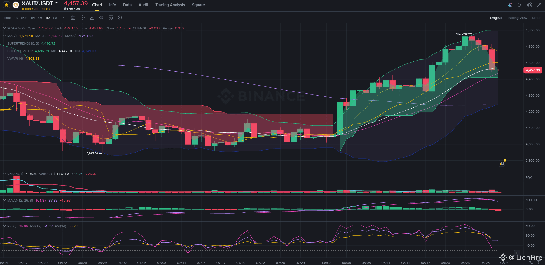Click the MA(25) indicator label
Screen dimensions: 545x265
click(x=41, y=36)
